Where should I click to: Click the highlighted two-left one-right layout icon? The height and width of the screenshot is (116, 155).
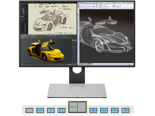tap(77, 107)
